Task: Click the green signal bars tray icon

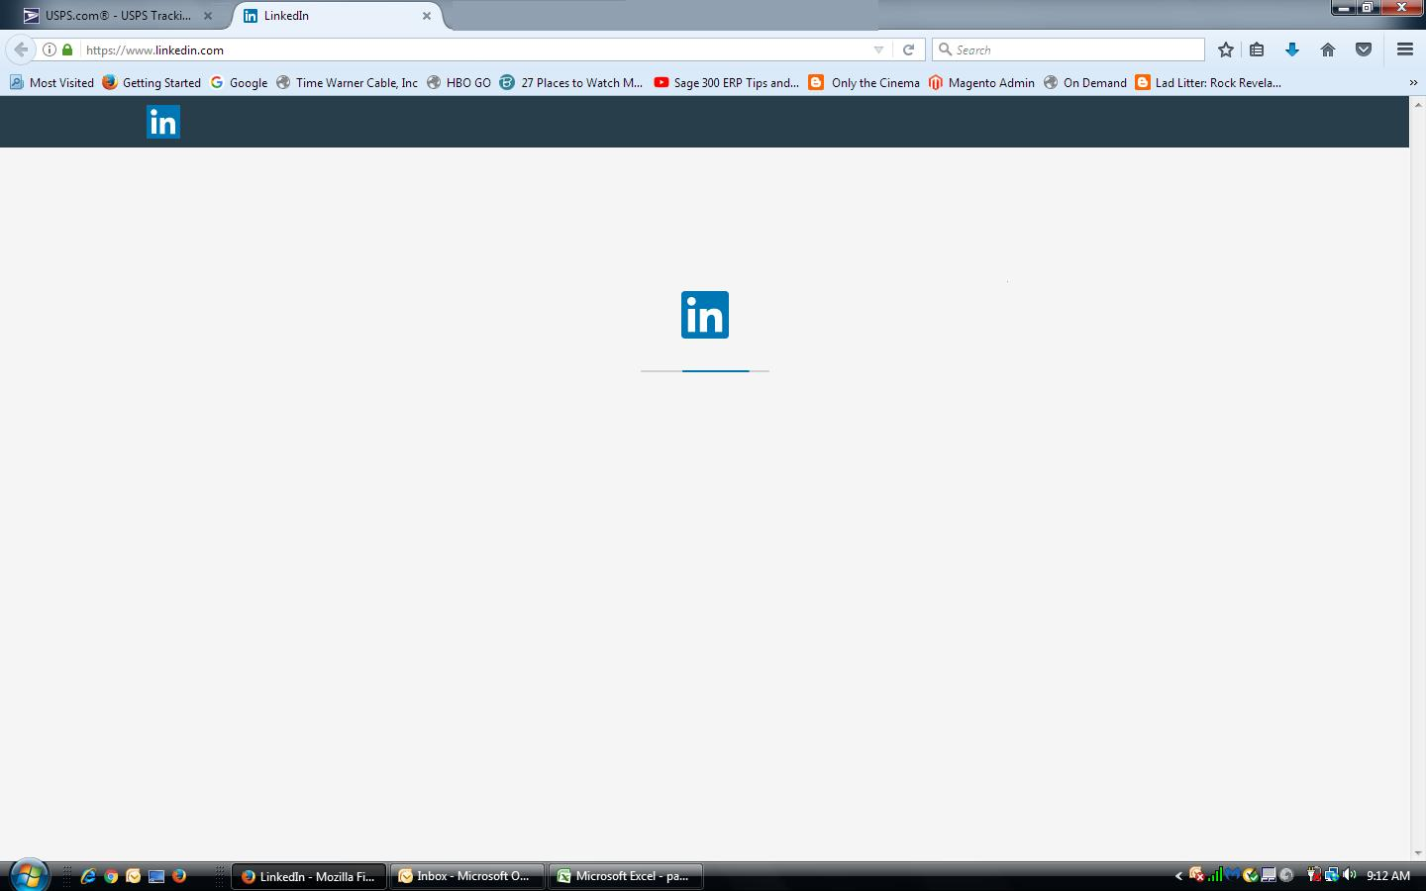Action: point(1215,875)
